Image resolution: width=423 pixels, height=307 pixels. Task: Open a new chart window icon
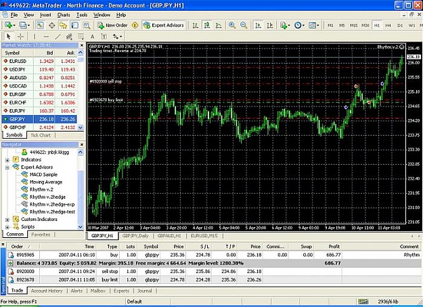[x=8, y=25]
